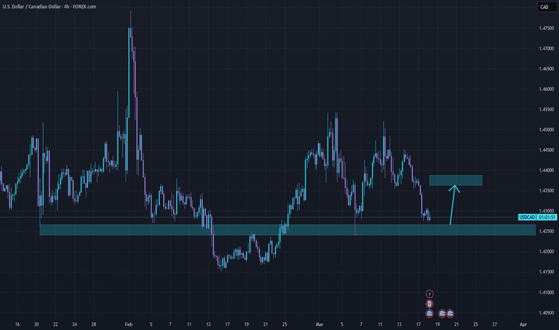Open the lightning-bolt latest news icon
559x330 pixels.
[429, 294]
